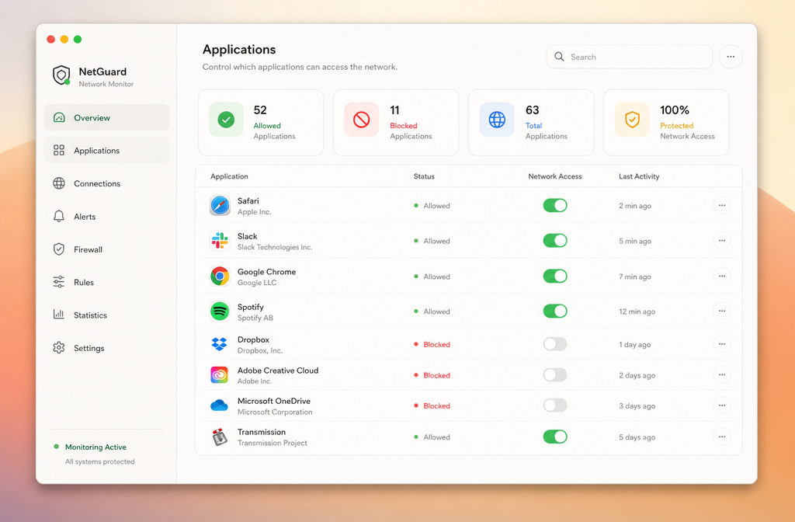Click the Adobe Creative Cloud icon
This screenshot has width=795, height=522.
[x=220, y=375]
